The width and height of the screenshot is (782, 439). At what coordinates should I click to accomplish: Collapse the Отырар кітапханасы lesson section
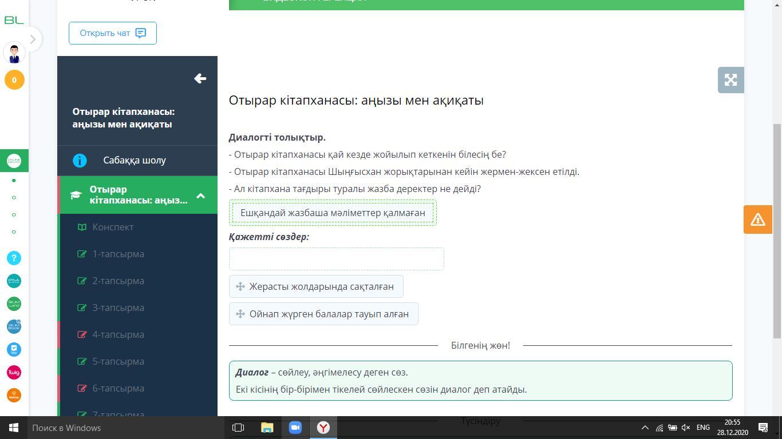pyautogui.click(x=201, y=196)
